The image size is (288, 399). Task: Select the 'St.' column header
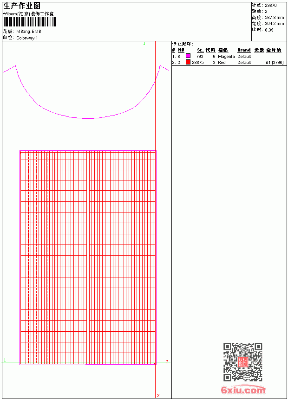[200, 50]
